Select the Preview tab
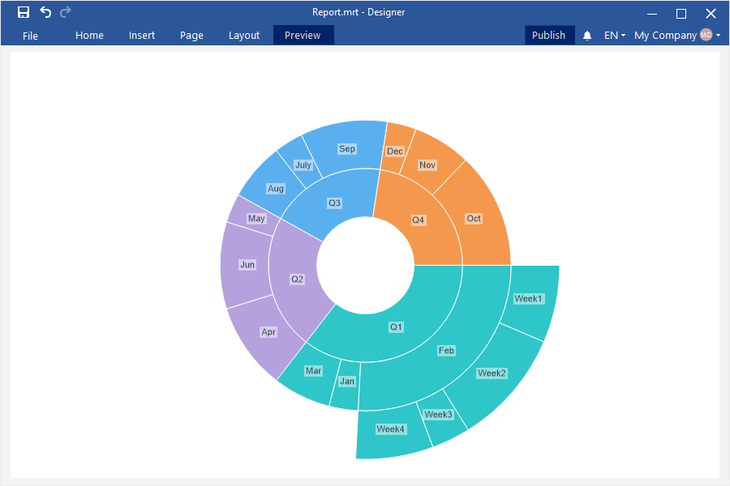The image size is (730, 486). pos(303,36)
